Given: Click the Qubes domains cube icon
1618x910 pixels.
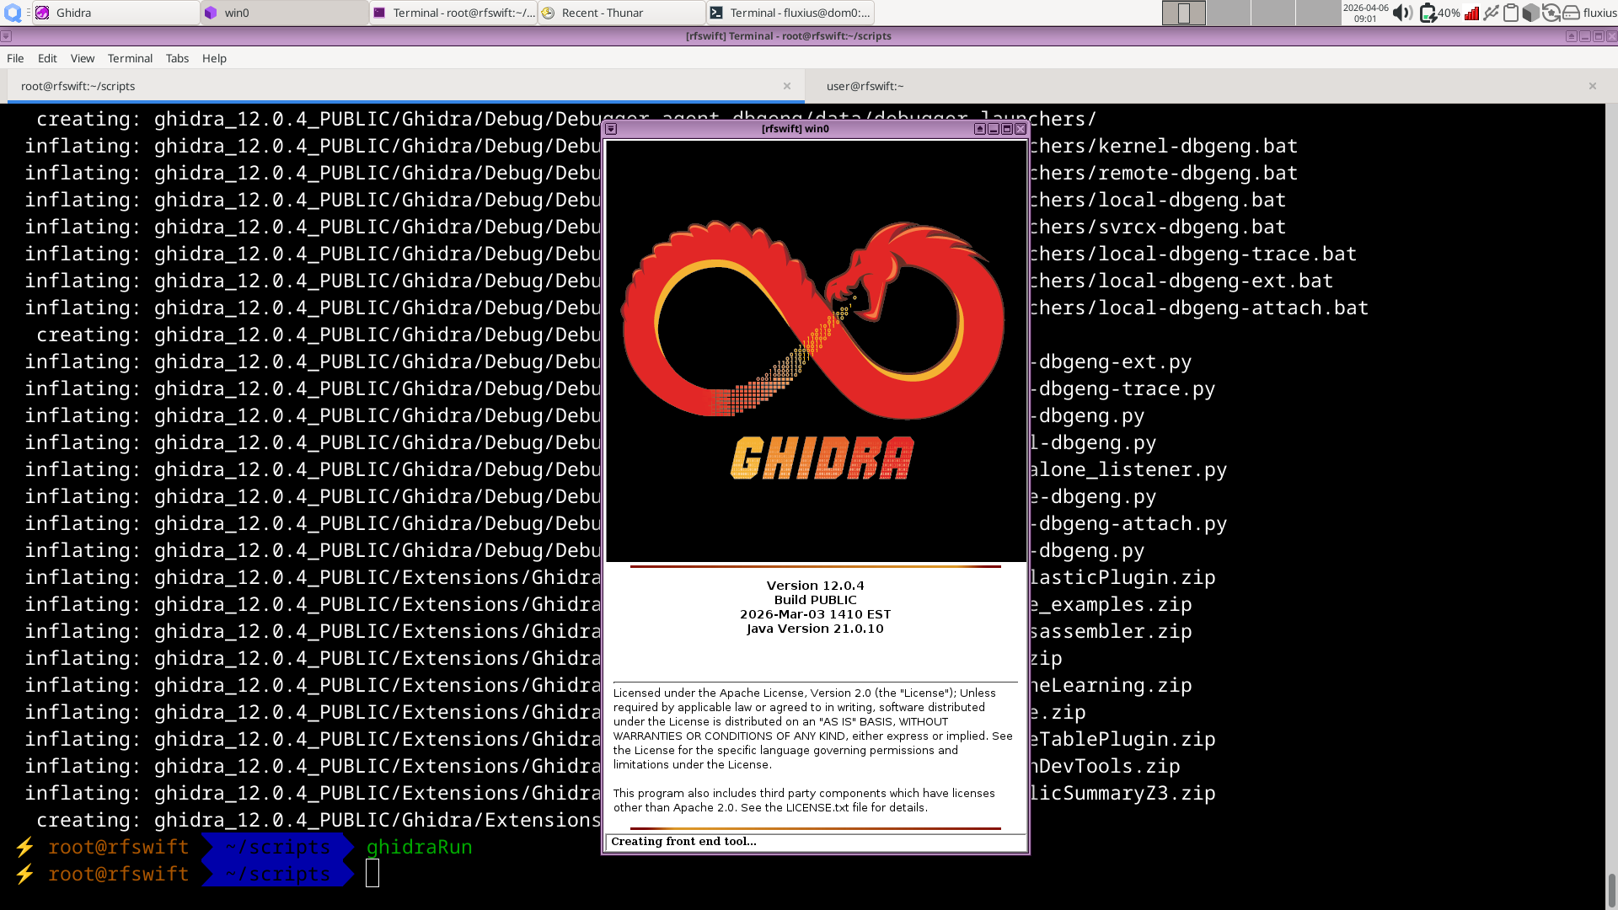Looking at the screenshot, I should [x=1530, y=13].
